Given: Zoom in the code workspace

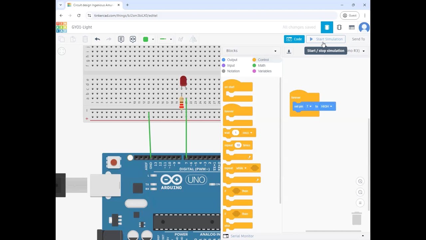Looking at the screenshot, I should pyautogui.click(x=360, y=181).
